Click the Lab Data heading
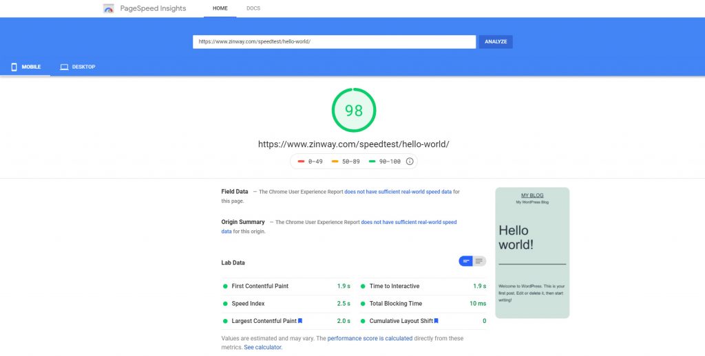 coord(233,263)
